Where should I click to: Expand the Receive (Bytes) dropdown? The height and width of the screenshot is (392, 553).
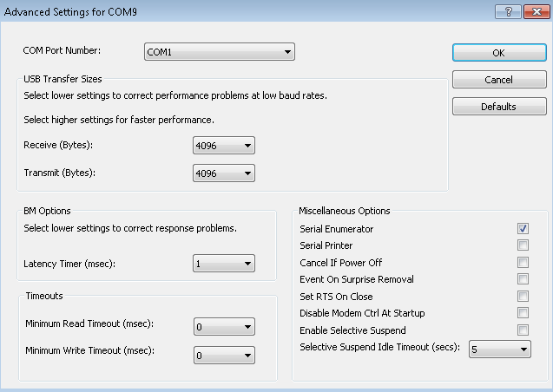224,146
